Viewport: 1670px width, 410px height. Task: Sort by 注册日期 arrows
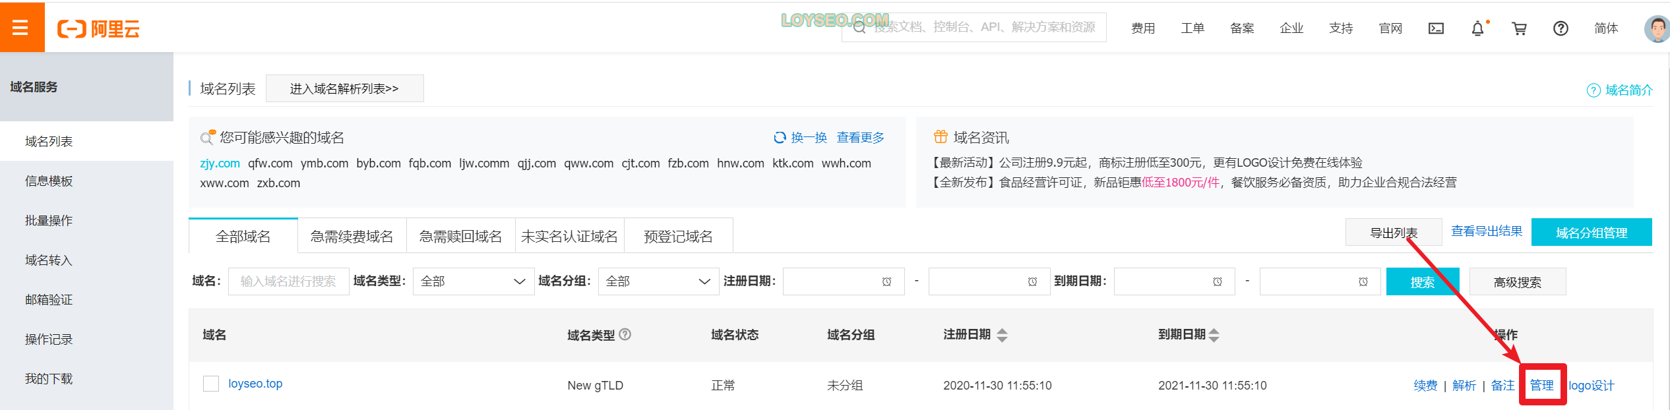pyautogui.click(x=1002, y=335)
